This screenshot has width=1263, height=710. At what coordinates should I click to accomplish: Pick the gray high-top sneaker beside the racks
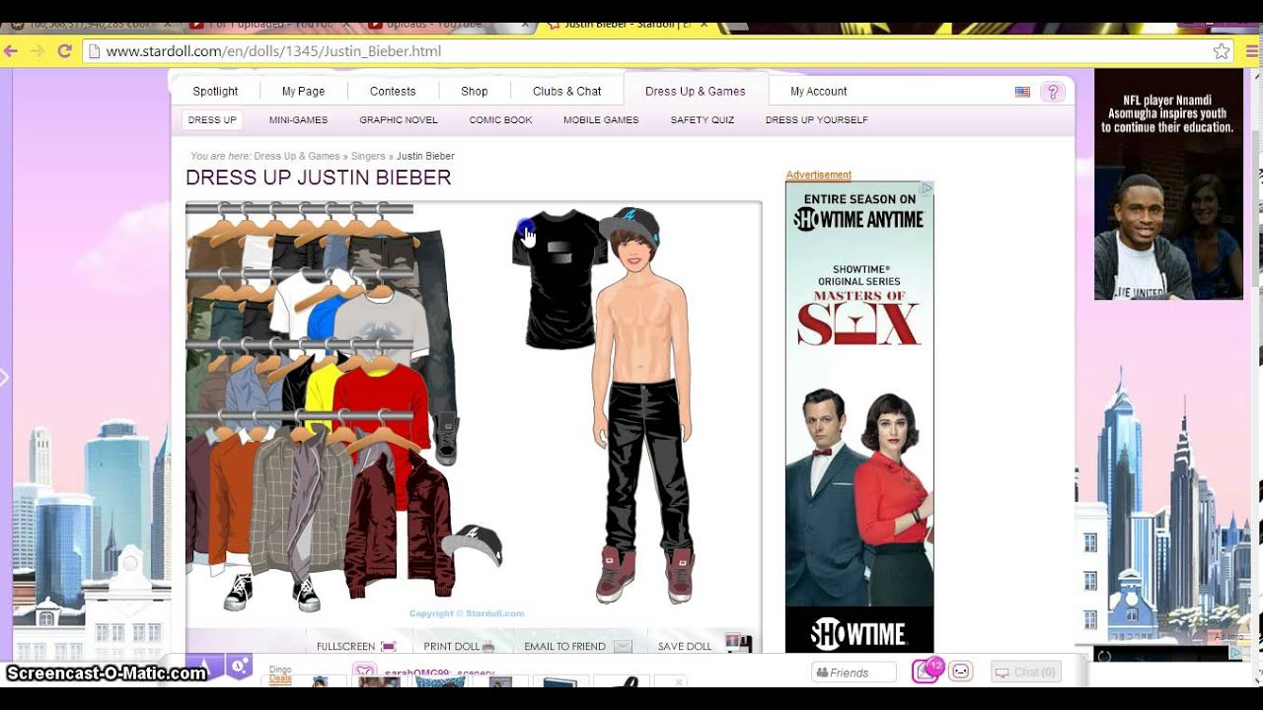pos(447,437)
